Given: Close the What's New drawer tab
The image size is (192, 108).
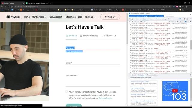Looking at the screenshot, I should (145, 75).
